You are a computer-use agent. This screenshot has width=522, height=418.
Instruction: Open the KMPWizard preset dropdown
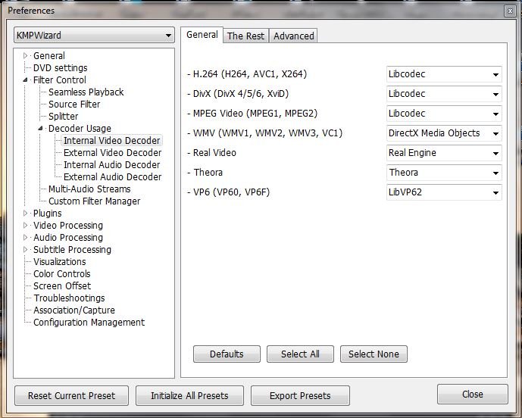point(95,36)
